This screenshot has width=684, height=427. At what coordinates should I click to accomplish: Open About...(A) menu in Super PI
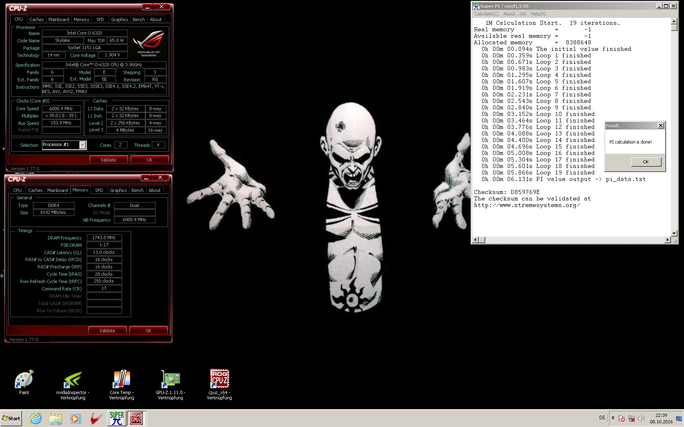[x=515, y=14]
